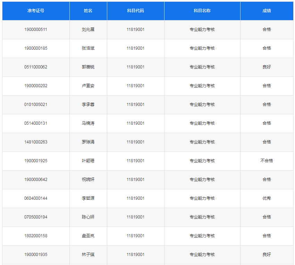Click subject name in row 1900000642
The width and height of the screenshot is (295, 265).
point(202,180)
